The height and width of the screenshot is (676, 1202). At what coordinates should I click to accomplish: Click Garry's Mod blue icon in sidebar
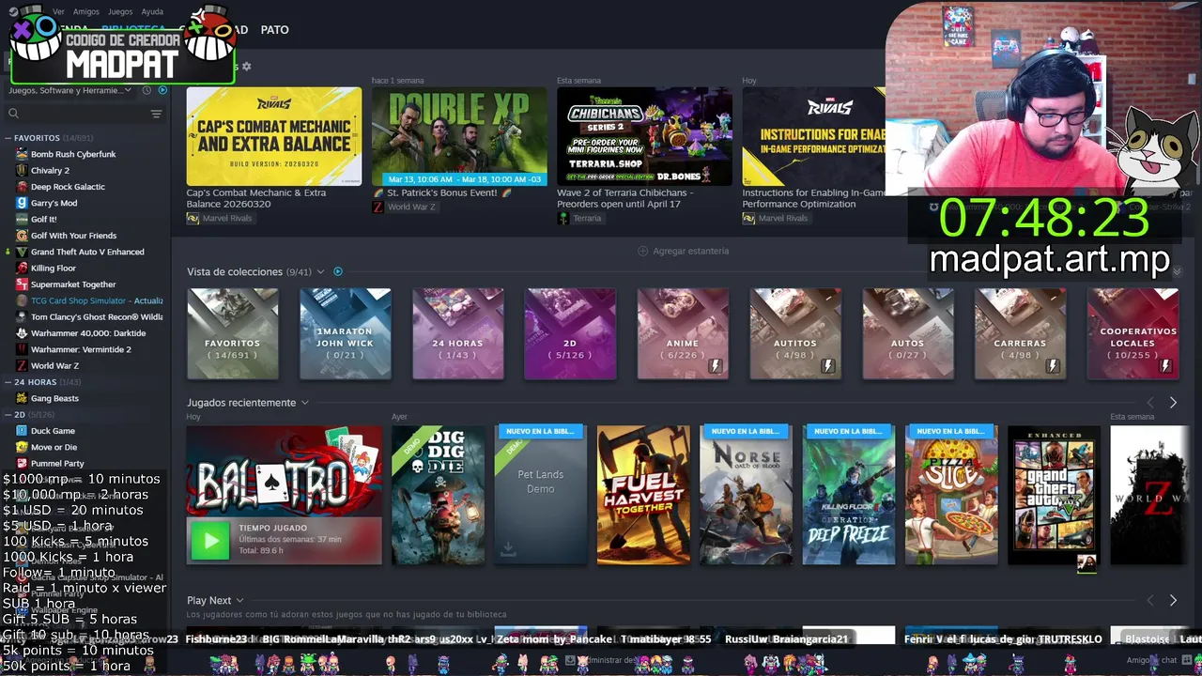click(x=22, y=203)
